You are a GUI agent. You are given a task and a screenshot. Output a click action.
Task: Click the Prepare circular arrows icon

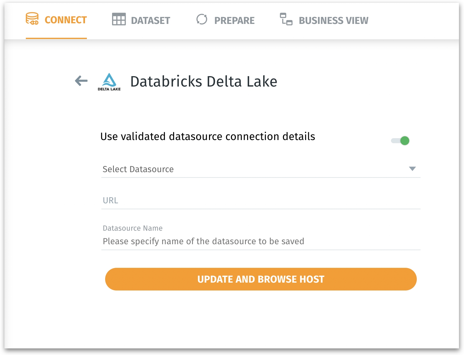[x=202, y=19]
